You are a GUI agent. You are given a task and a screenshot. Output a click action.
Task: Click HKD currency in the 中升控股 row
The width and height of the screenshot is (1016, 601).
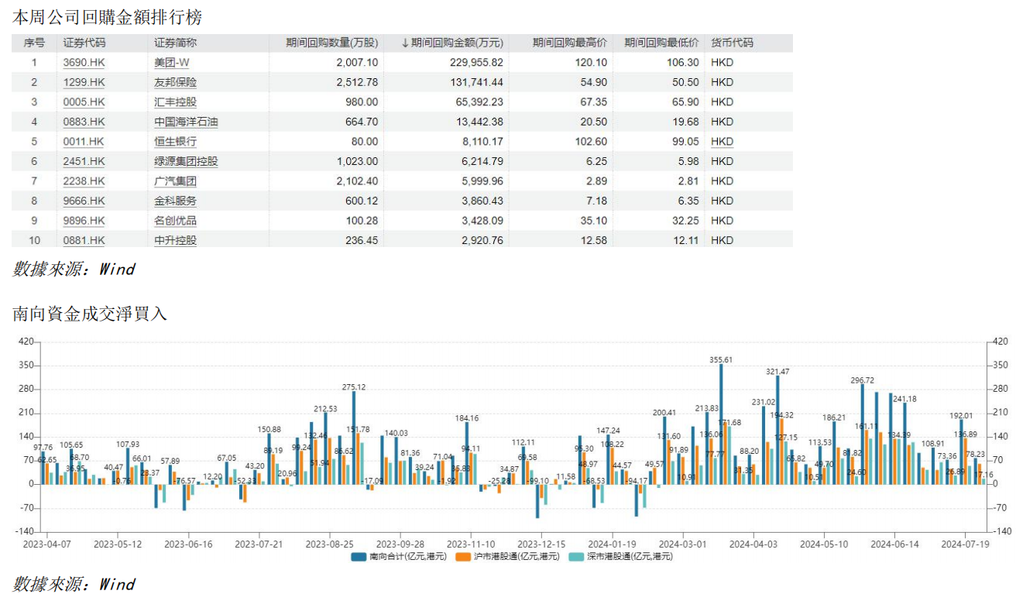click(722, 240)
